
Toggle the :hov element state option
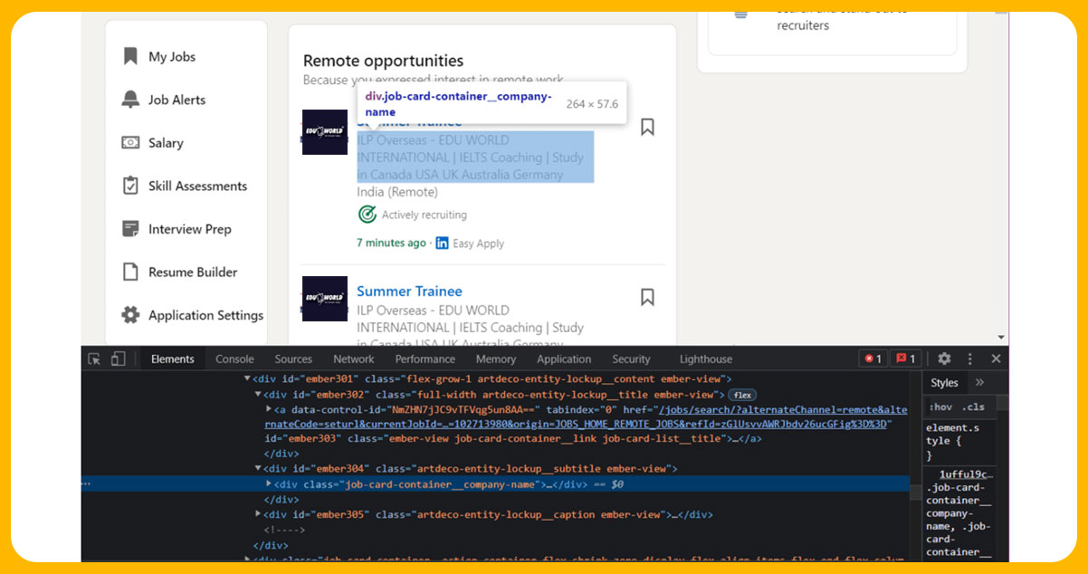click(x=941, y=407)
